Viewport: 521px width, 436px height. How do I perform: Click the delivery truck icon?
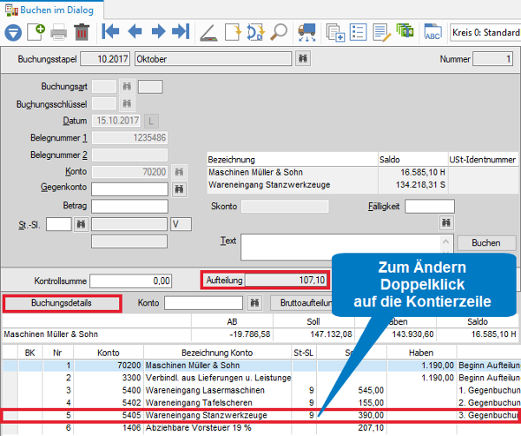point(307,32)
